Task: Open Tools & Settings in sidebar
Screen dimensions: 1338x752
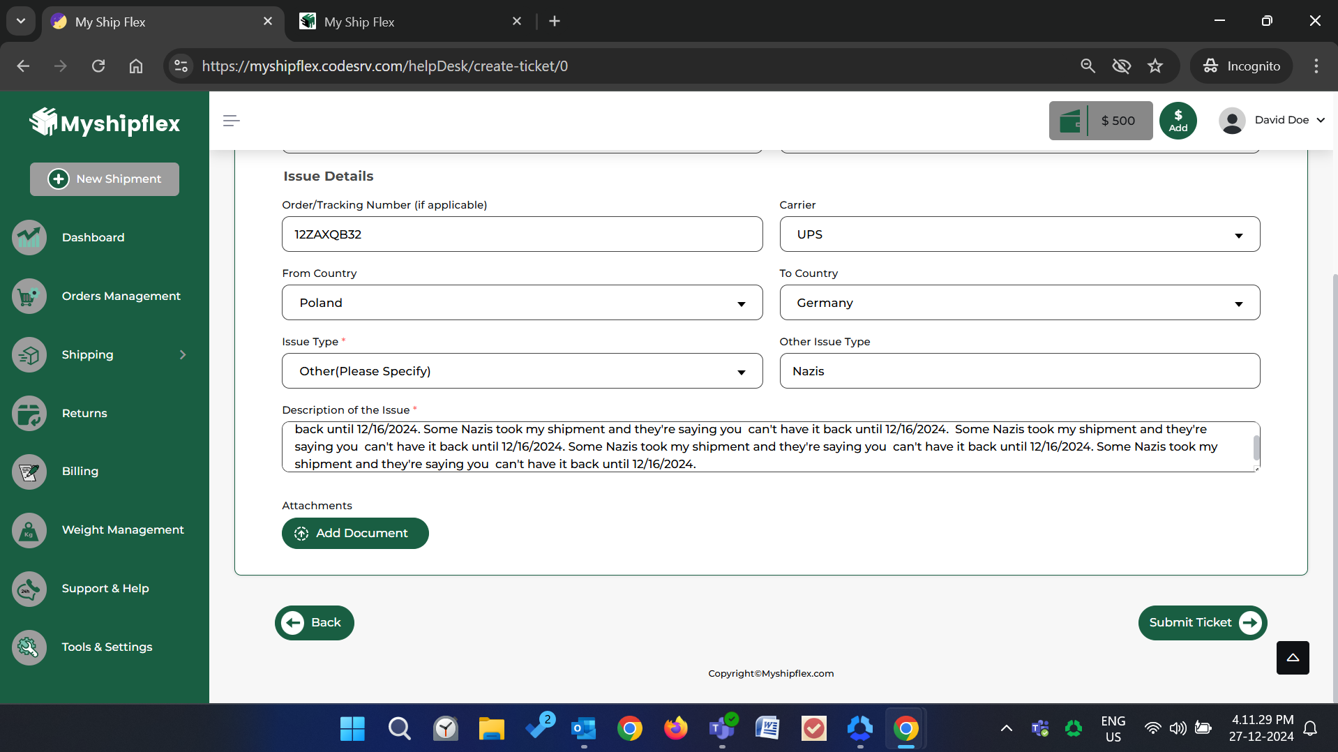Action: (107, 647)
